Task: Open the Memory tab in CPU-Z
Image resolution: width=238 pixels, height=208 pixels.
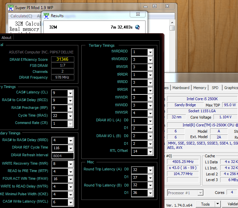Action: coord(200,88)
